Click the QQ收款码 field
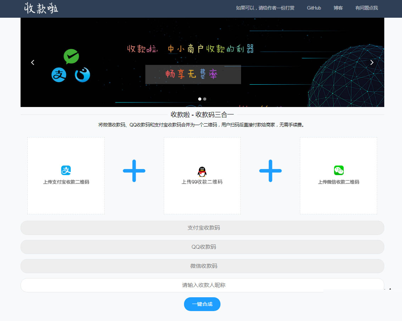This screenshot has height=321, width=402. coord(202,247)
